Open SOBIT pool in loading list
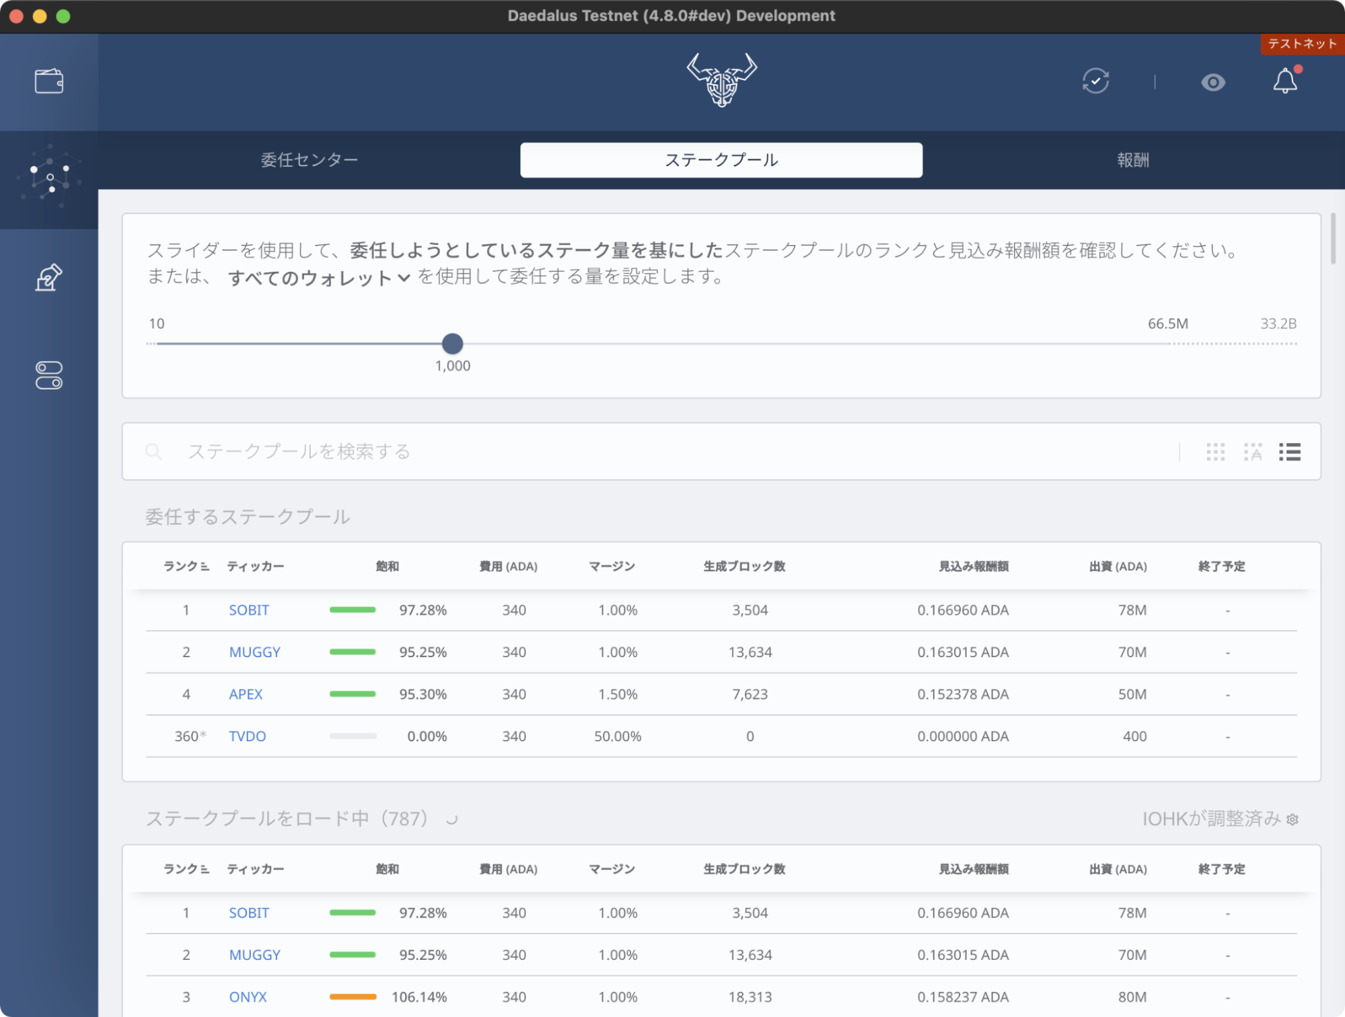 tap(249, 913)
